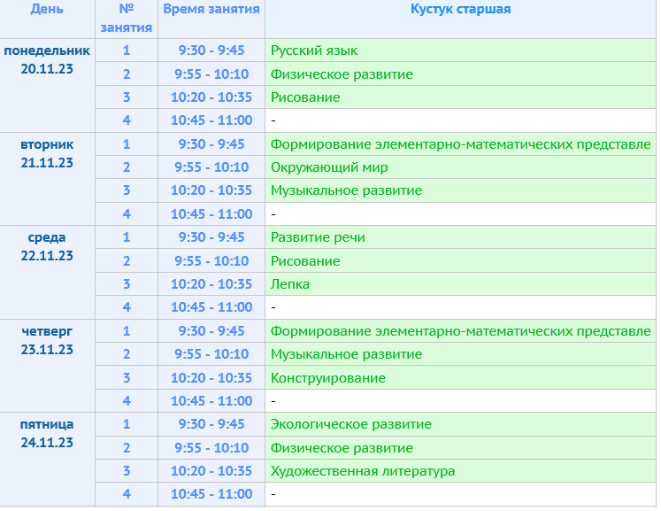The image size is (661, 511).
Task: Select the 'Конструирование' lesson on Thursday
Action: click(328, 378)
